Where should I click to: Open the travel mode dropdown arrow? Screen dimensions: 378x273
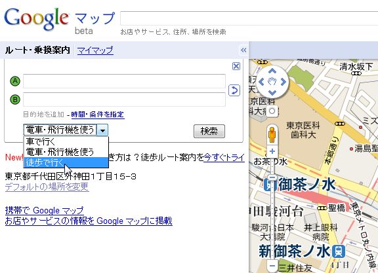(x=102, y=130)
